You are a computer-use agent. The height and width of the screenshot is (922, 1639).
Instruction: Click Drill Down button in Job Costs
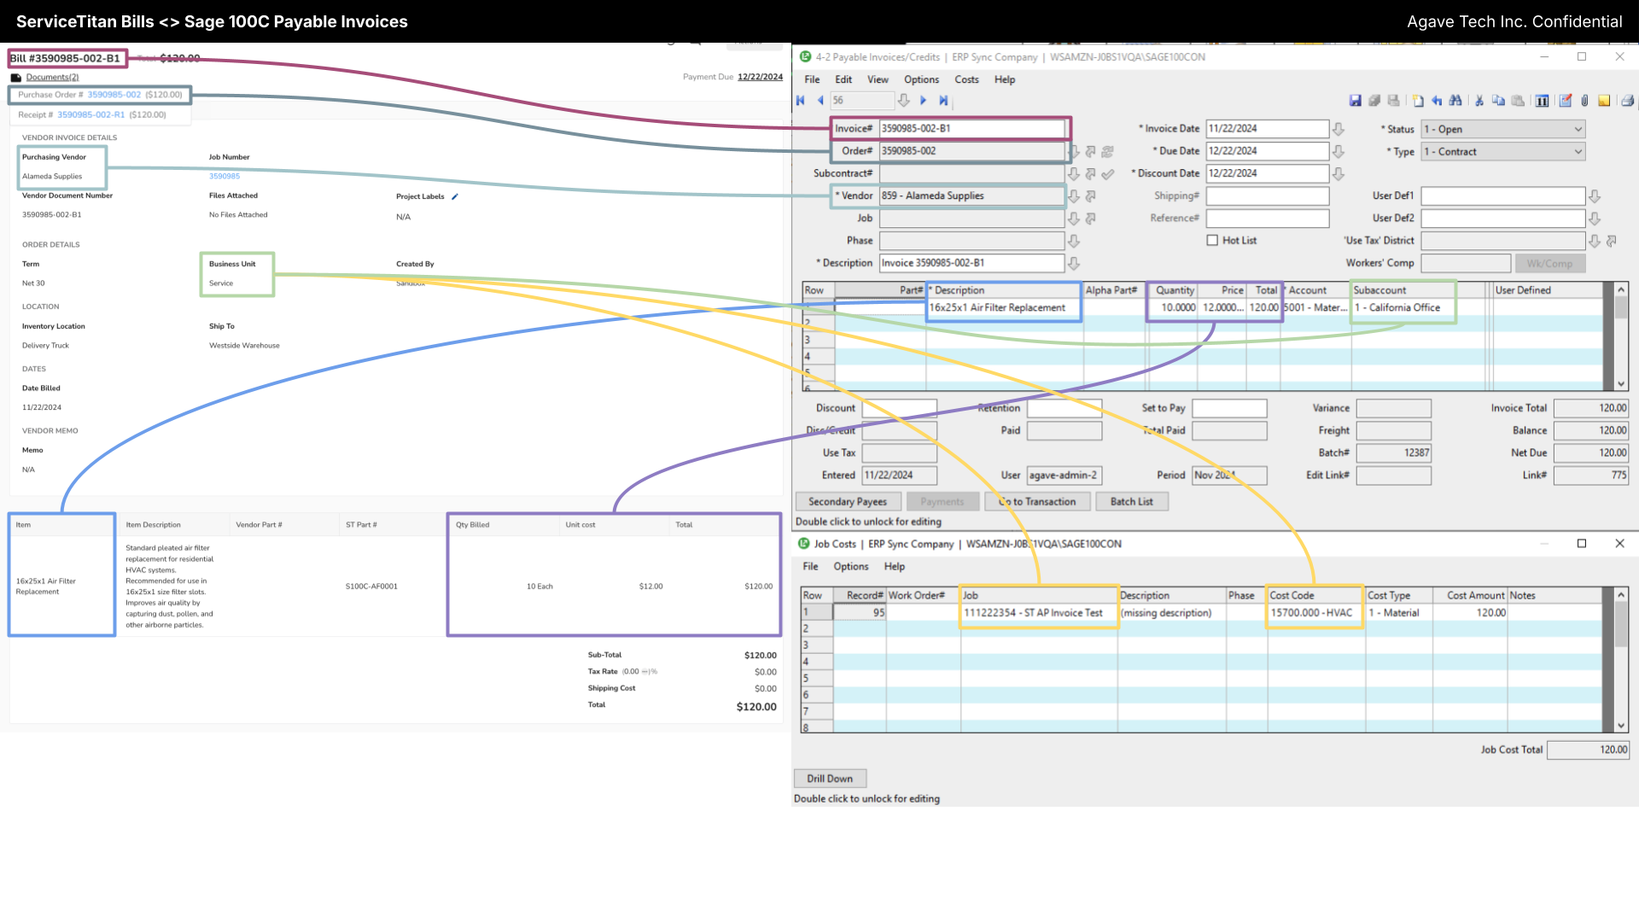[x=830, y=779]
